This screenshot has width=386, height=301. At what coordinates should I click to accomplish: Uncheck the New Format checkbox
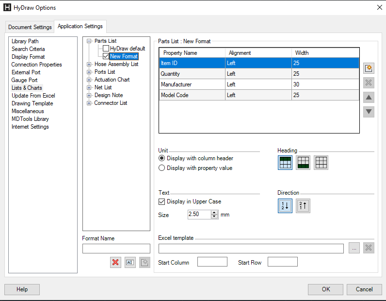click(106, 56)
